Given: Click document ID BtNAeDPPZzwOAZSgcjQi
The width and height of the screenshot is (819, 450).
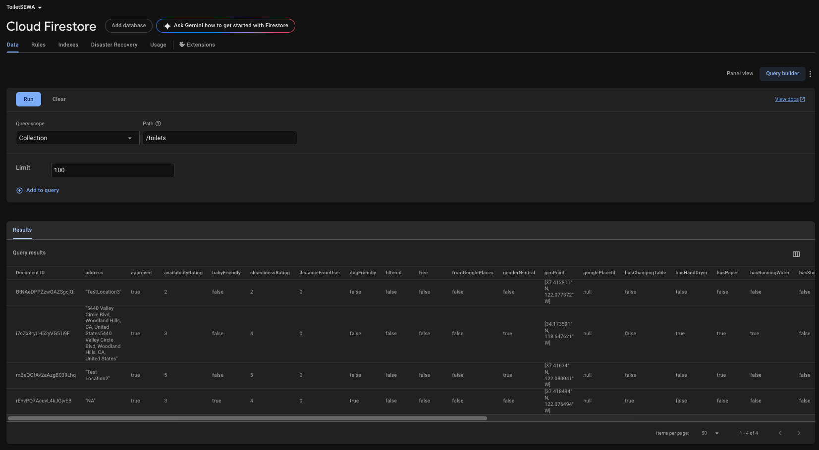Looking at the screenshot, I should coord(45,292).
